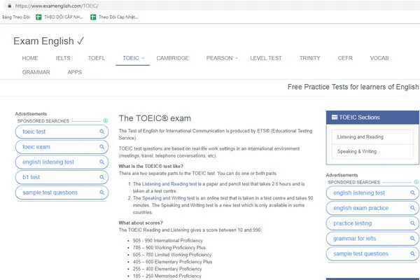
Task: Click search icon in left english listening test pill
Action: (101, 162)
